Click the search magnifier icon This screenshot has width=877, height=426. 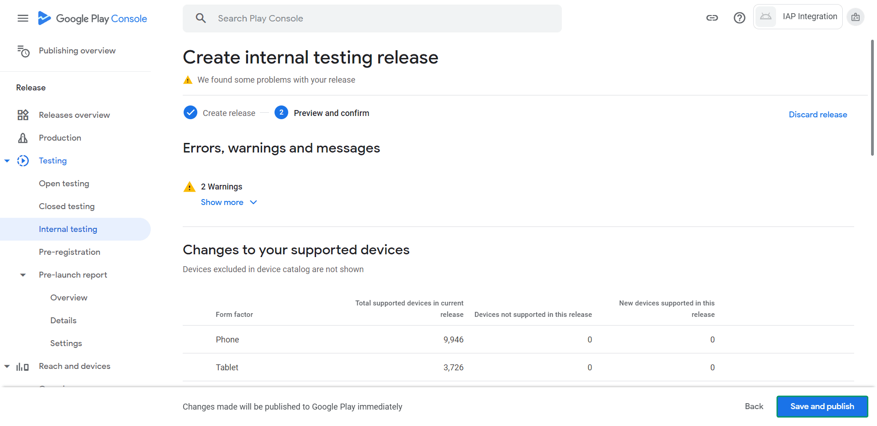pyautogui.click(x=201, y=18)
